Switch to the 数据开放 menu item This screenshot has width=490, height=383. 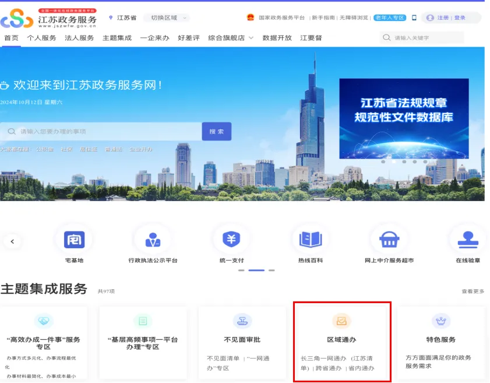[277, 38]
